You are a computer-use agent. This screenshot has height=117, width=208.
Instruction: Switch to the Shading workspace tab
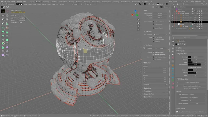[x=71, y=2]
